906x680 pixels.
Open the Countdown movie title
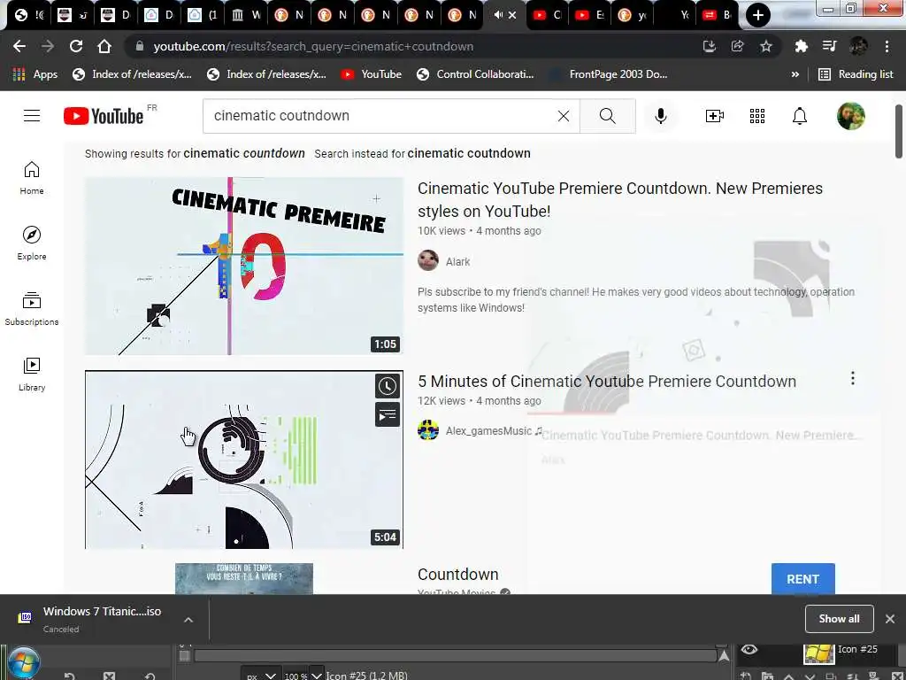[457, 574]
